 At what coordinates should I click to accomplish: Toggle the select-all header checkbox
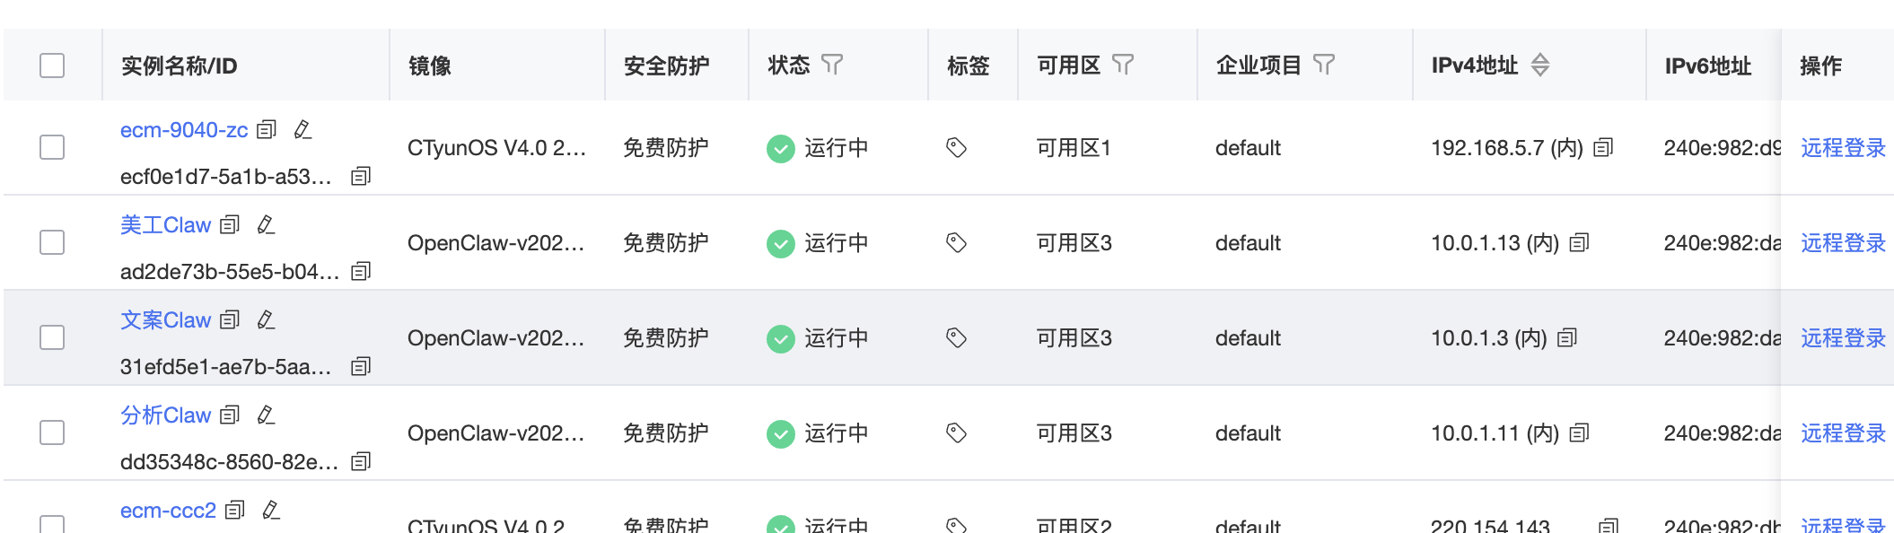52,66
